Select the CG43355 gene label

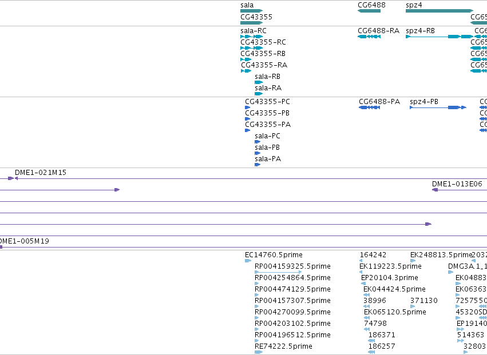click(x=256, y=17)
